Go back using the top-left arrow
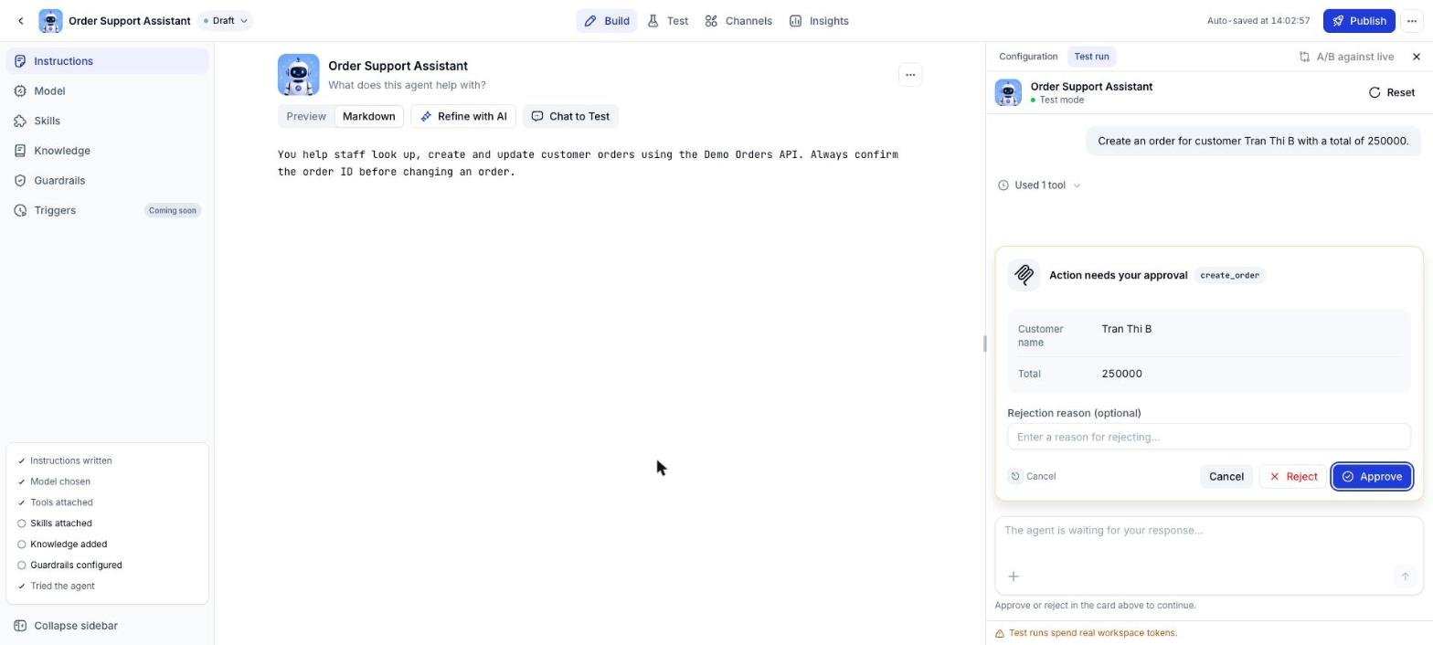This screenshot has height=645, width=1433. click(x=20, y=21)
